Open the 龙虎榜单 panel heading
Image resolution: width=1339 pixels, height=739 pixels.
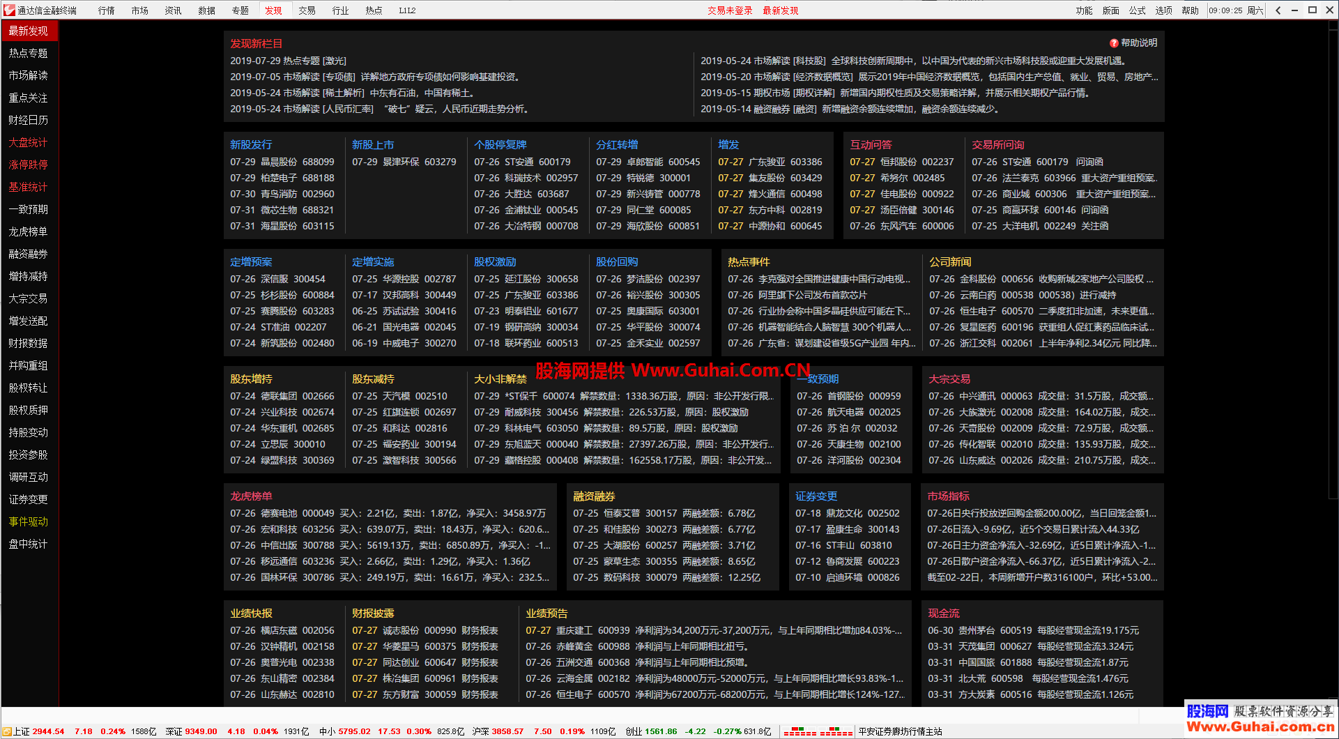click(x=251, y=496)
